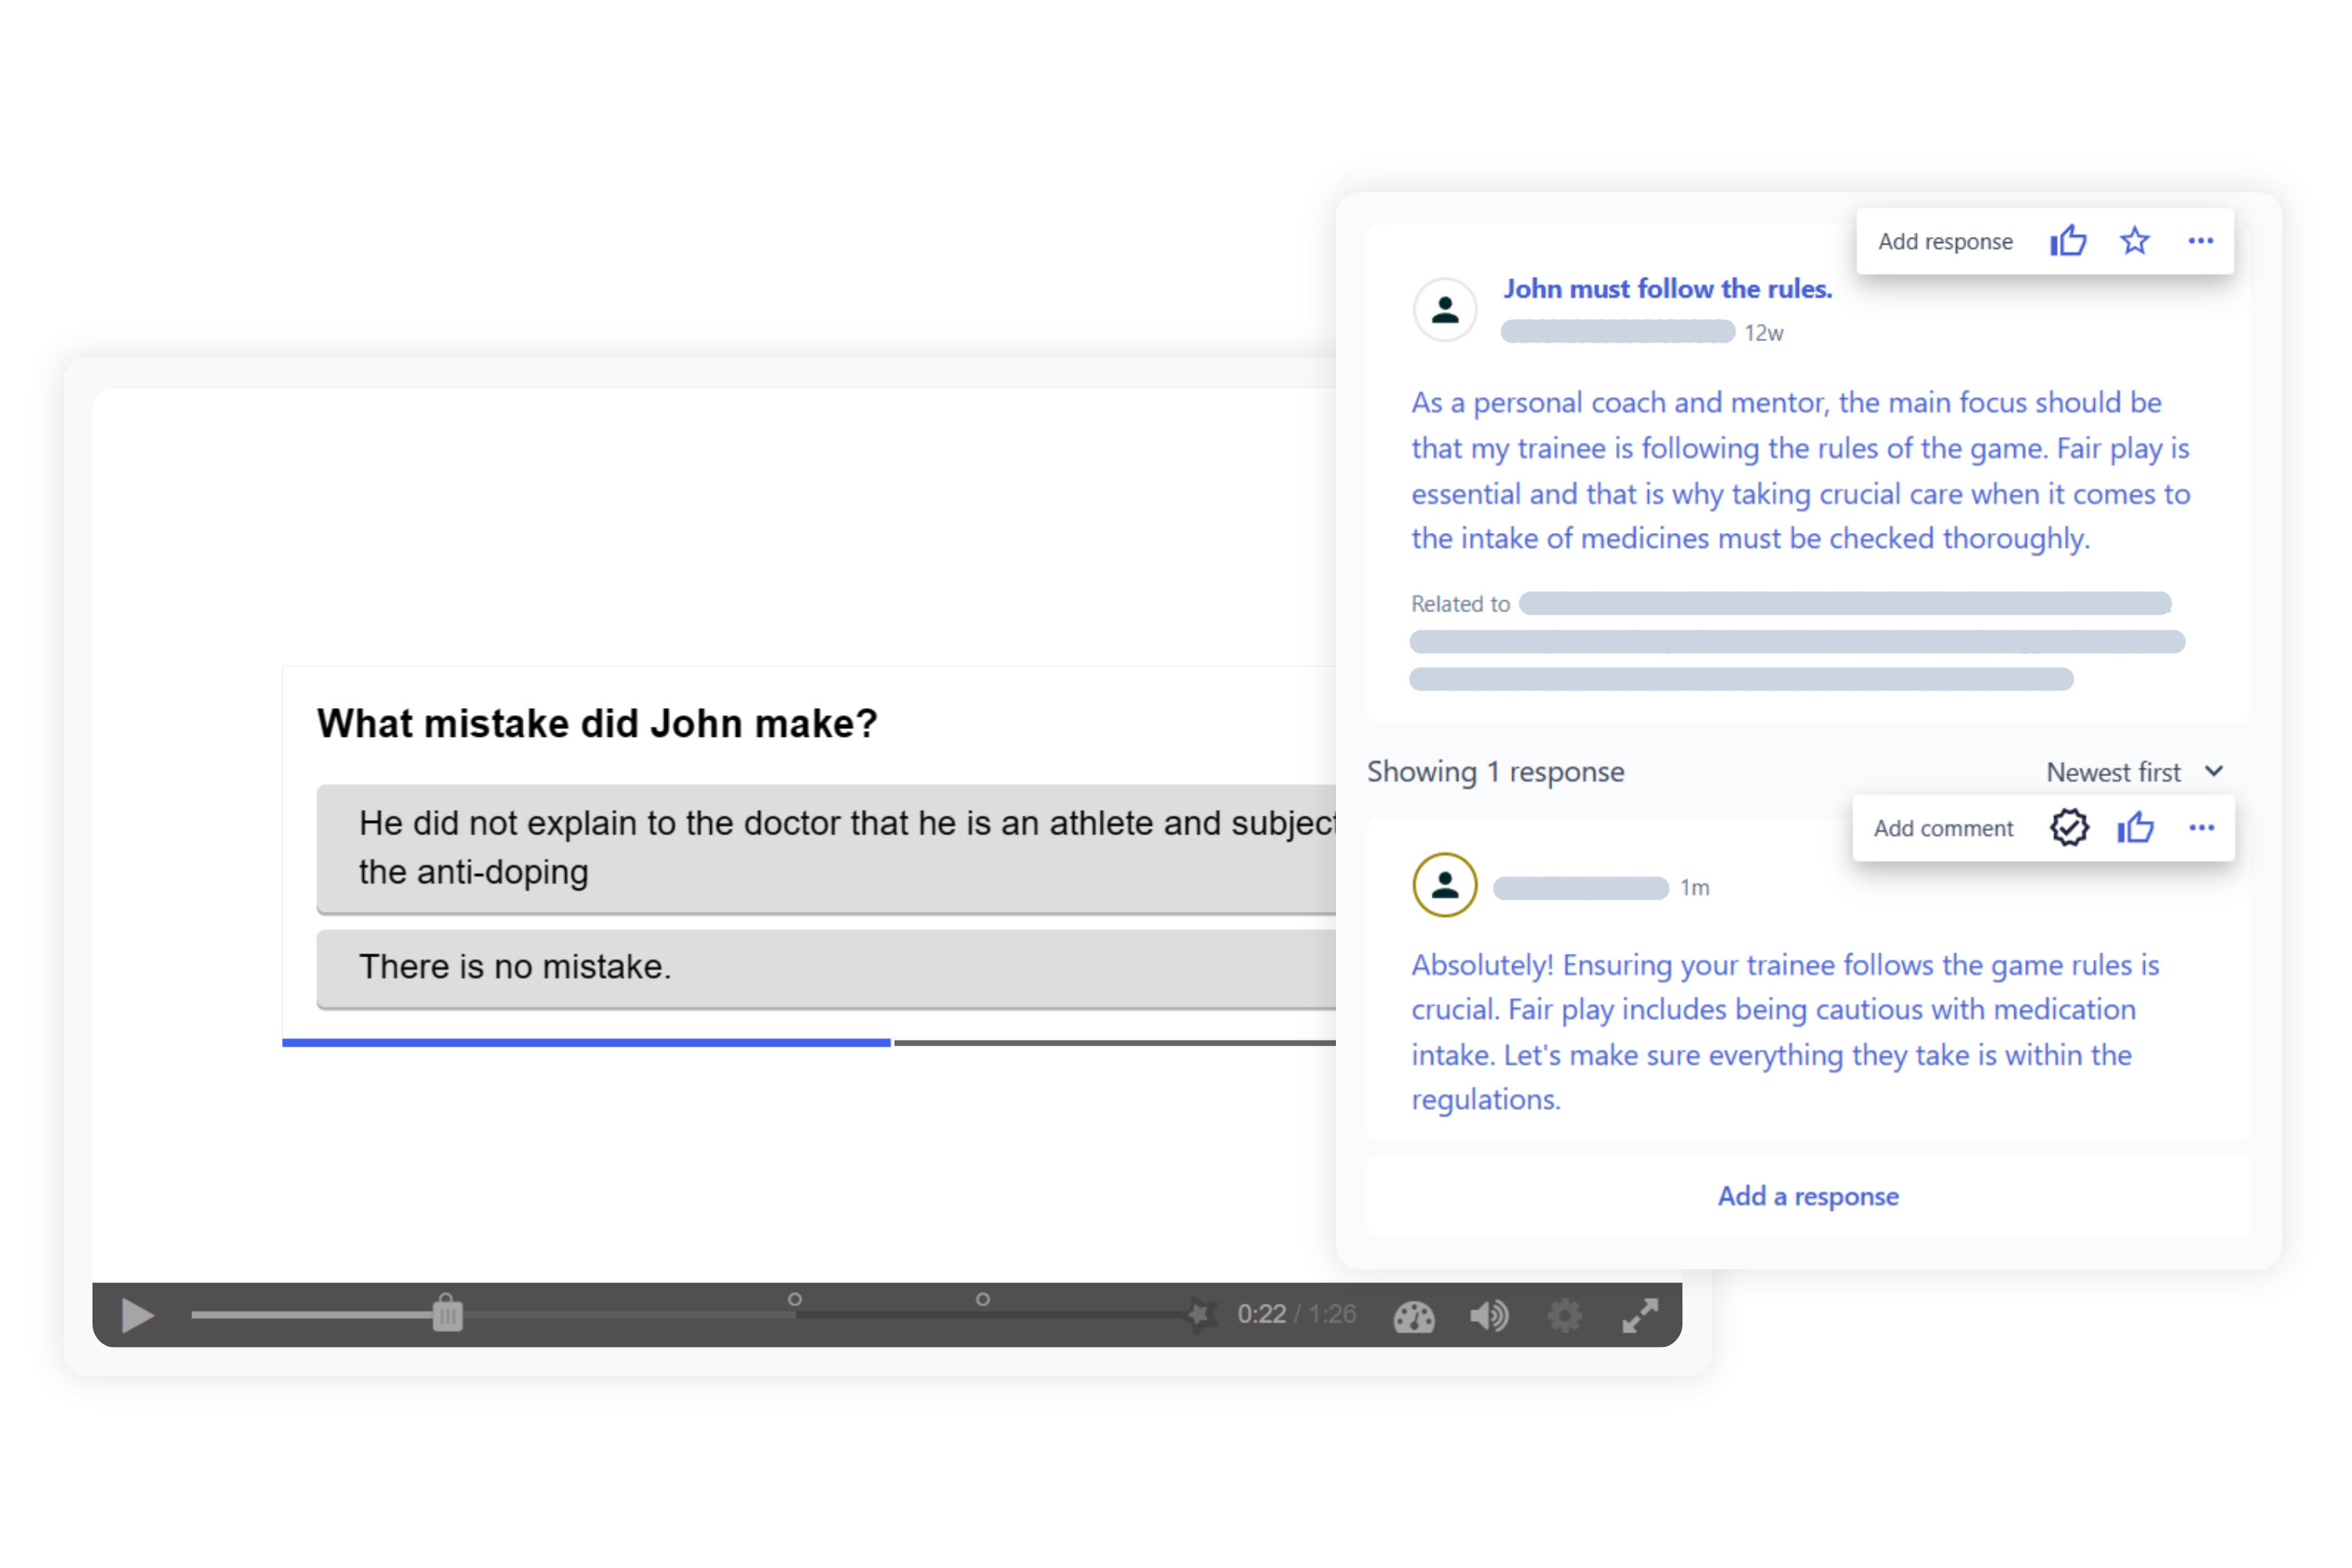Click the video seek bar handle
The height and width of the screenshot is (1568, 2352).
coord(447,1314)
